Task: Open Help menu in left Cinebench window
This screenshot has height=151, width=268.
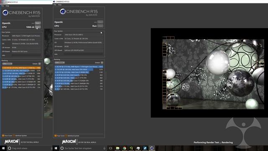Action: point(8,6)
